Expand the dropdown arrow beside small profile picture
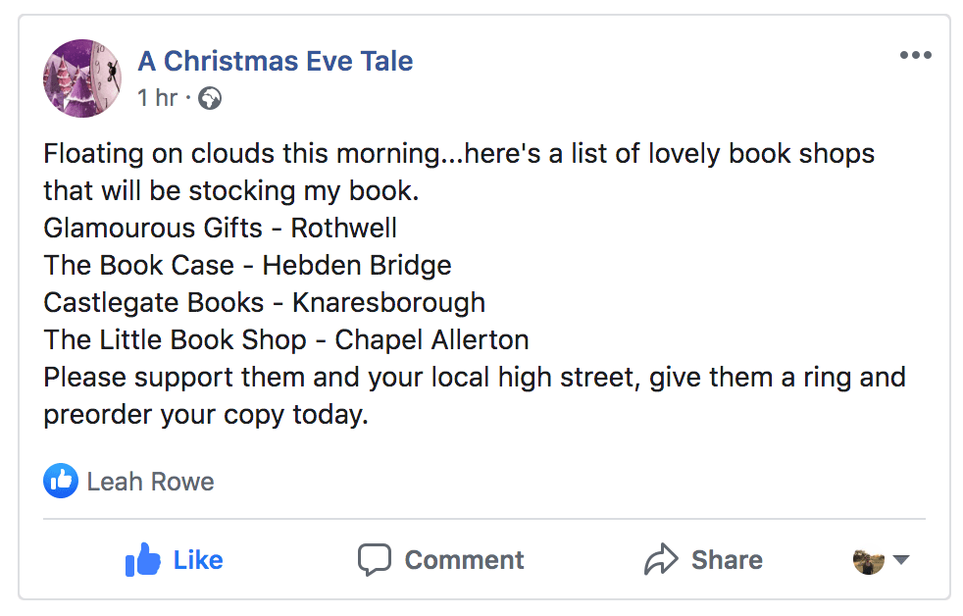The width and height of the screenshot is (963, 616). pyautogui.click(x=901, y=560)
